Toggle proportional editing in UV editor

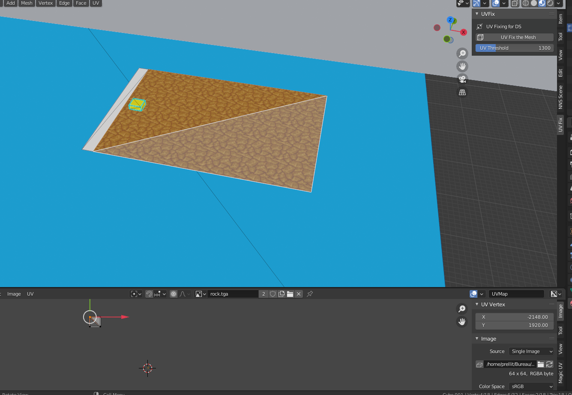click(x=174, y=294)
